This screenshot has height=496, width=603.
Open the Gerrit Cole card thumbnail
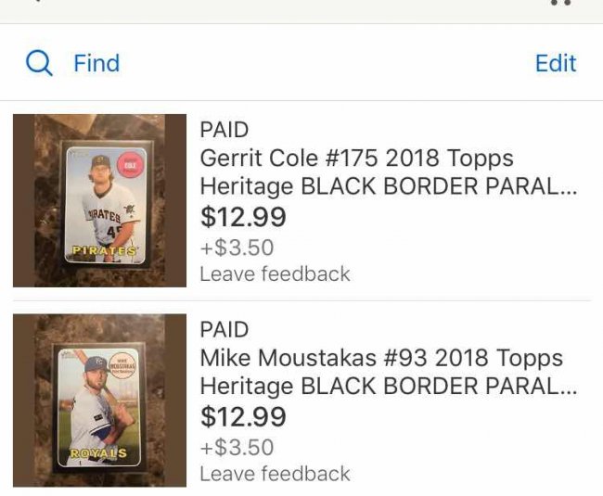click(x=100, y=200)
